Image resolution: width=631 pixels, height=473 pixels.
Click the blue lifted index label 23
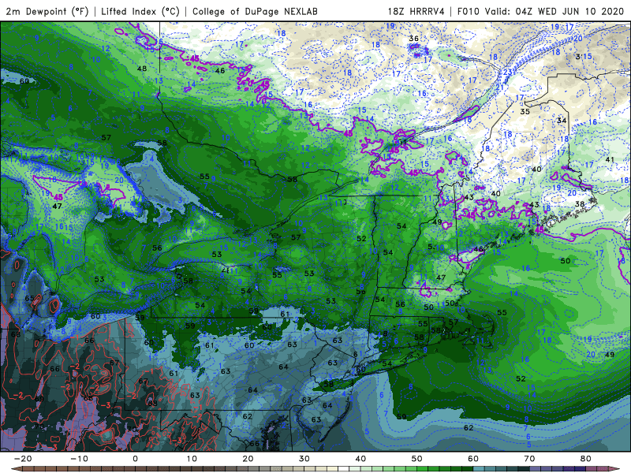[507, 73]
